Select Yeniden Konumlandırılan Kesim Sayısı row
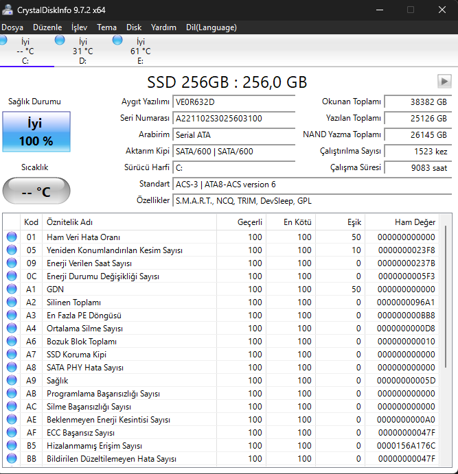458x474 pixels. point(221,250)
